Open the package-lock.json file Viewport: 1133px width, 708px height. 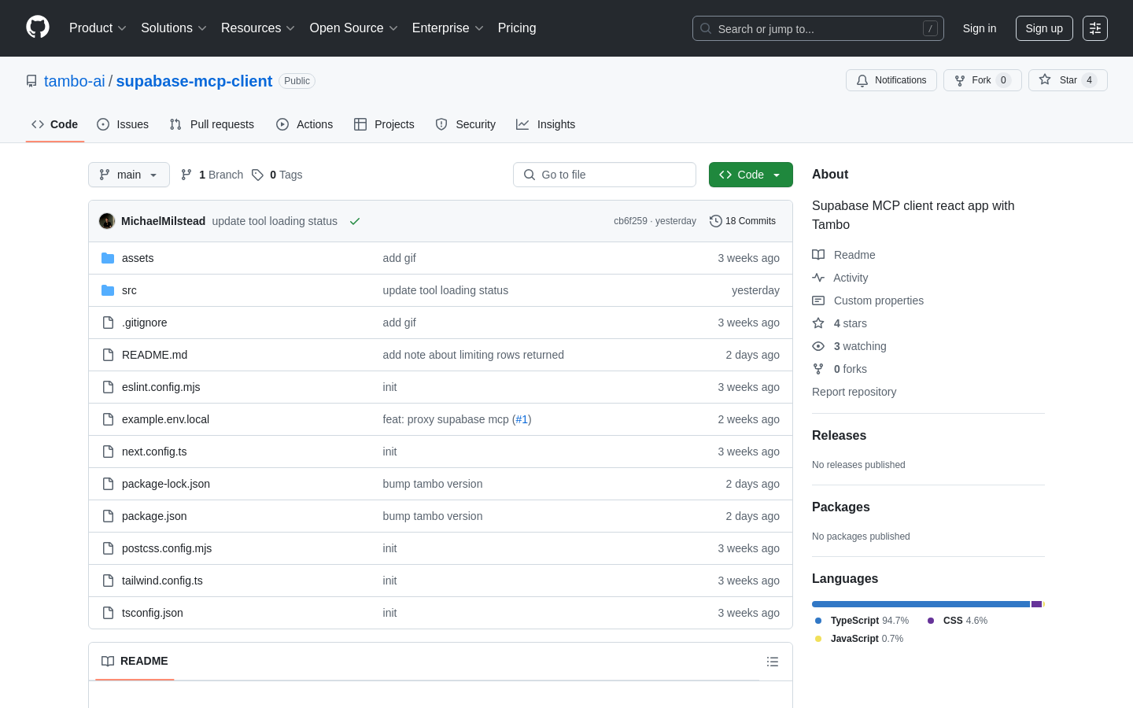click(x=166, y=484)
